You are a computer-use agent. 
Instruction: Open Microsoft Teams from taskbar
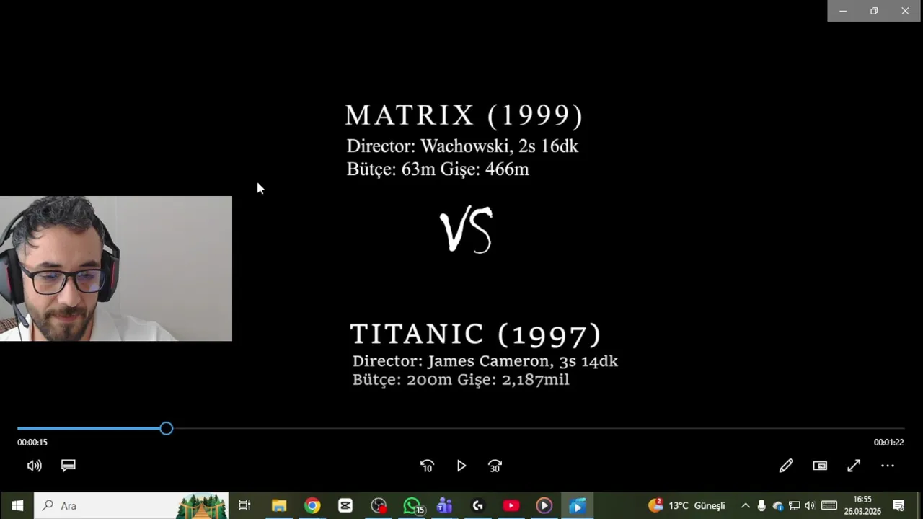point(444,506)
